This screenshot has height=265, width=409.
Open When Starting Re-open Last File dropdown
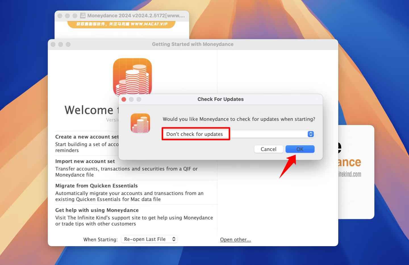[149, 239]
